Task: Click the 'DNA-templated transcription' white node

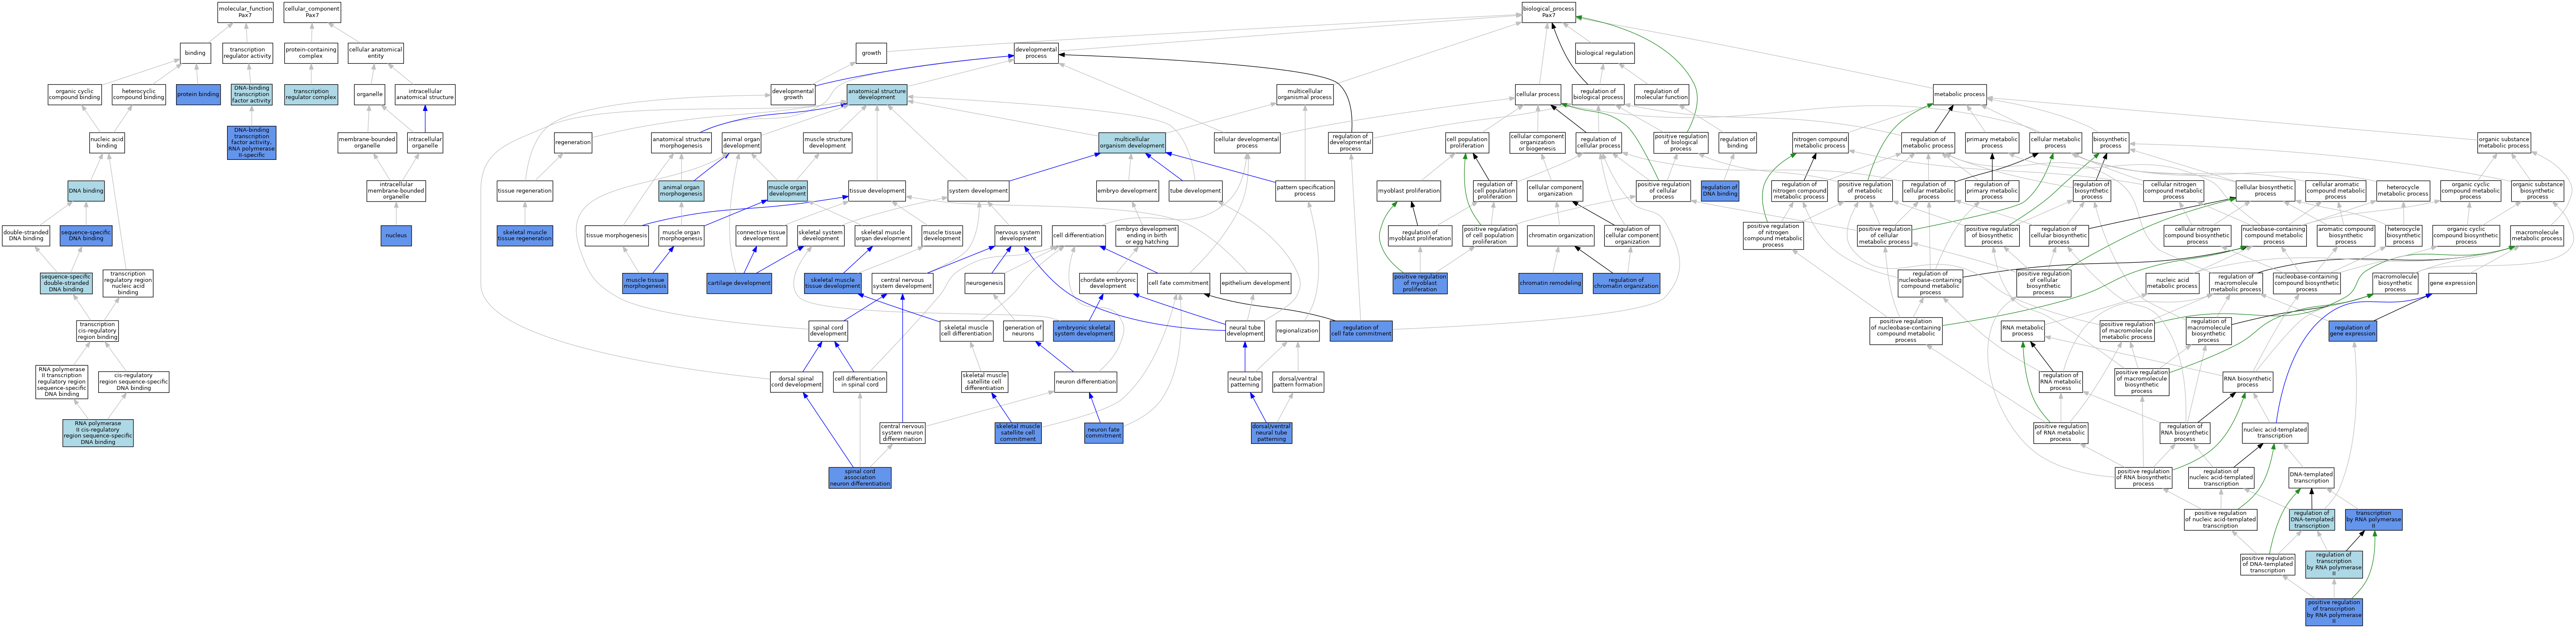Action: click(2311, 478)
